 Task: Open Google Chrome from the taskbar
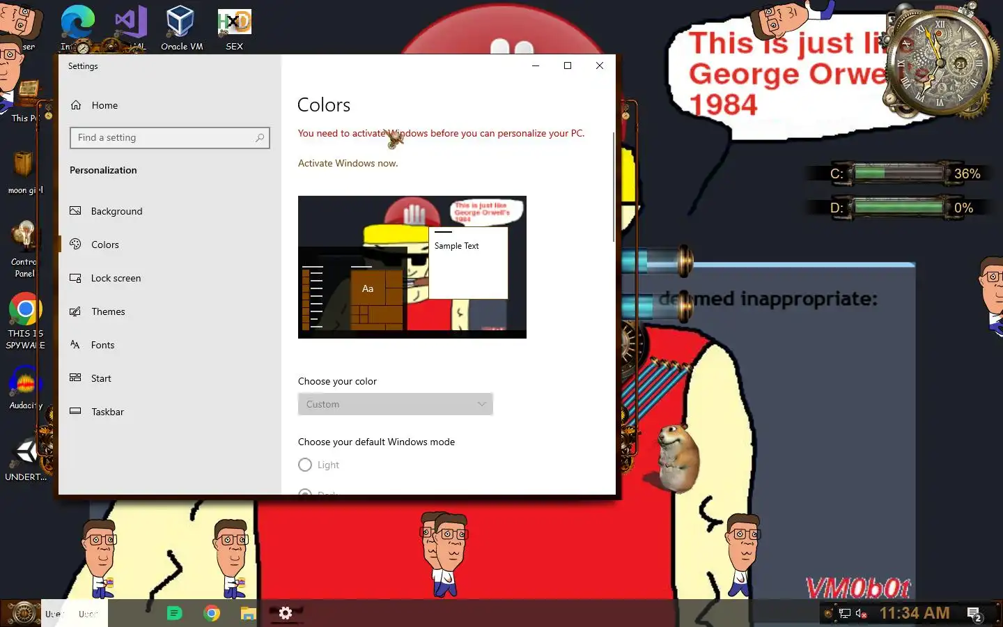pos(212,613)
